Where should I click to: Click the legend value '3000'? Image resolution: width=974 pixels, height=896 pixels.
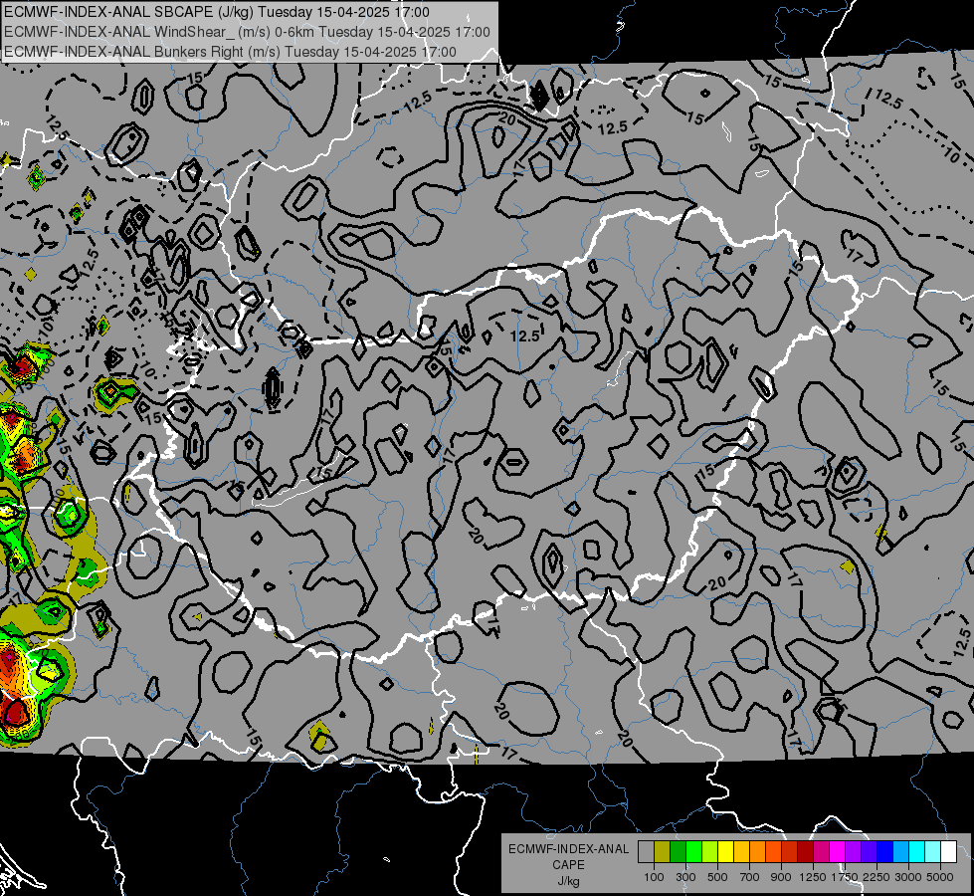[908, 877]
